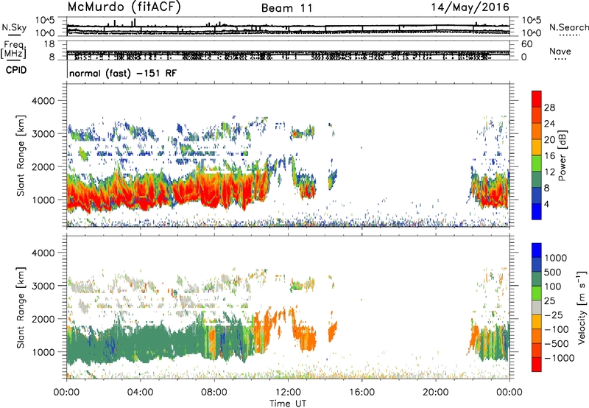Click the red bottom of the Velocity color bar
This screenshot has width=589, height=408.
click(x=537, y=365)
